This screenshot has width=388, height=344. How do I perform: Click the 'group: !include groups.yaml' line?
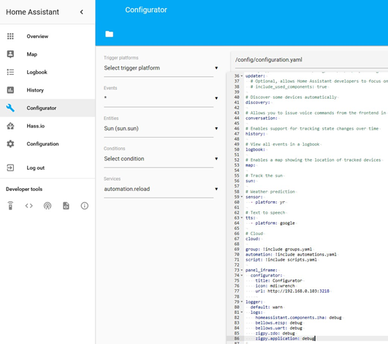(x=278, y=250)
